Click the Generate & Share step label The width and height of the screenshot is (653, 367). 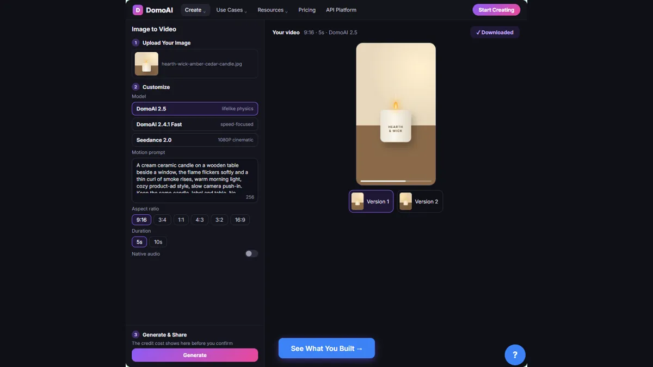[165, 335]
